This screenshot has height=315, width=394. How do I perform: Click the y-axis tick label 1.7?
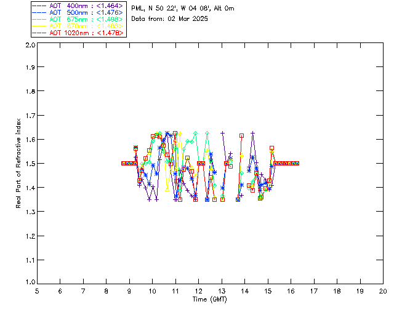tap(30, 115)
